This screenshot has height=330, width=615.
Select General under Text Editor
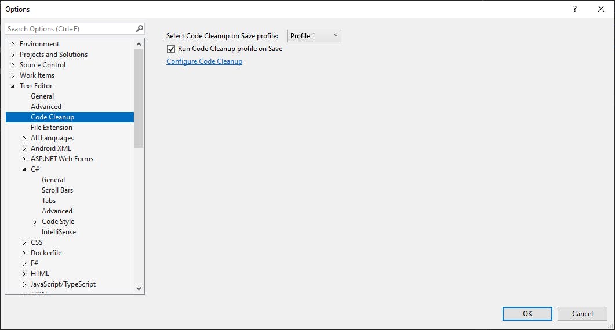pyautogui.click(x=42, y=96)
